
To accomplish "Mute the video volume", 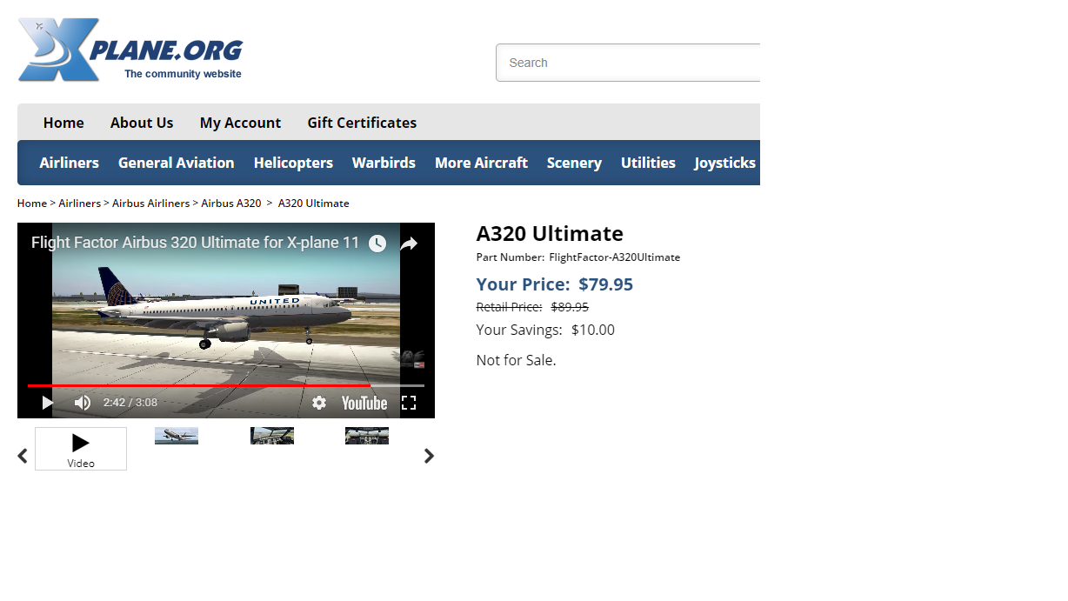I will [x=83, y=403].
